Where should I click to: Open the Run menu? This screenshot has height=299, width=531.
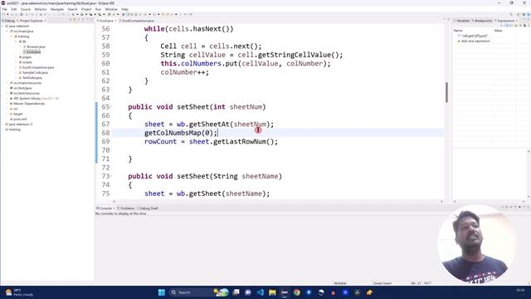[x=98, y=9]
